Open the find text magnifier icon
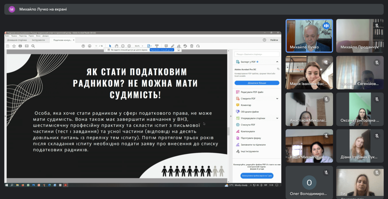 click(33, 46)
